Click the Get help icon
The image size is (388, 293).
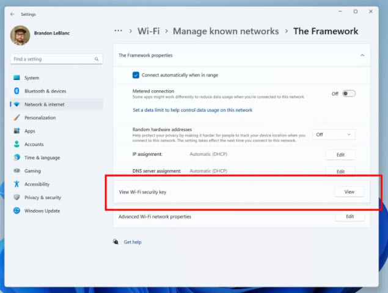pyautogui.click(x=115, y=242)
